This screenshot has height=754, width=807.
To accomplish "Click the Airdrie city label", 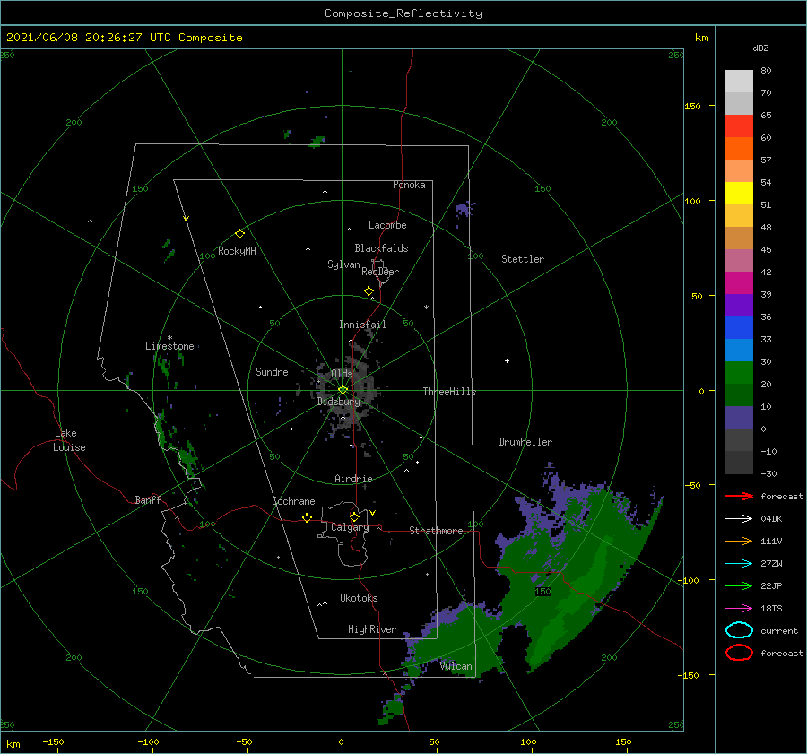I will pos(353,479).
